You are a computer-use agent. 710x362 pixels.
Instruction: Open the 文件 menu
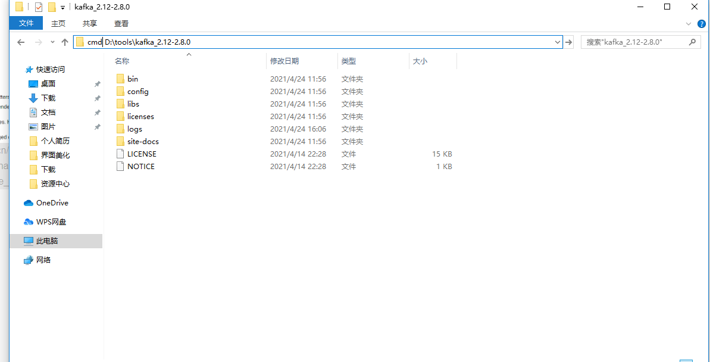point(26,24)
